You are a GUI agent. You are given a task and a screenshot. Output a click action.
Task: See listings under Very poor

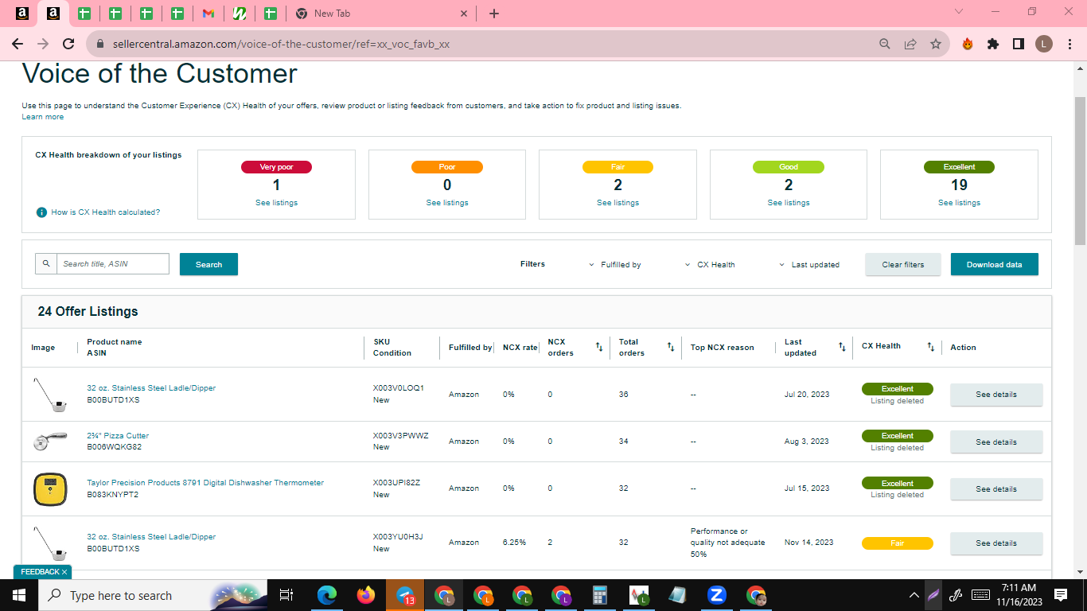click(x=276, y=203)
